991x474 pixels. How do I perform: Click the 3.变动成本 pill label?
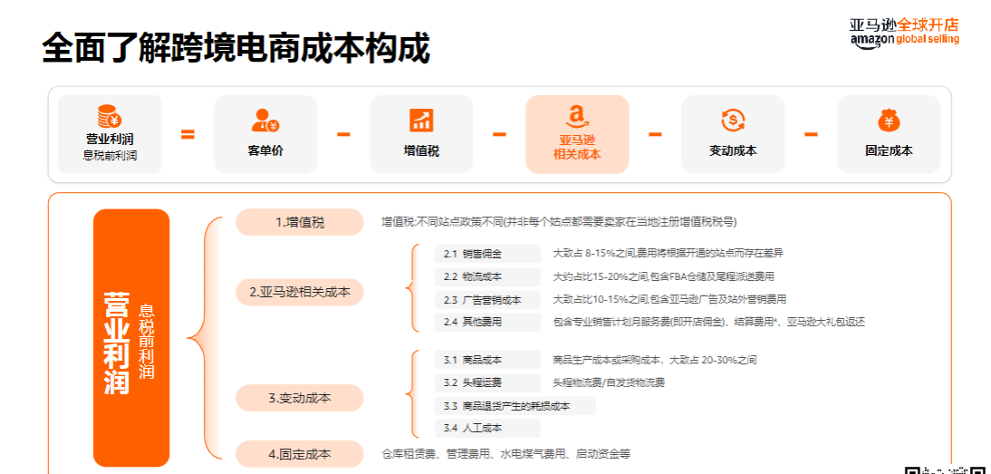point(300,398)
